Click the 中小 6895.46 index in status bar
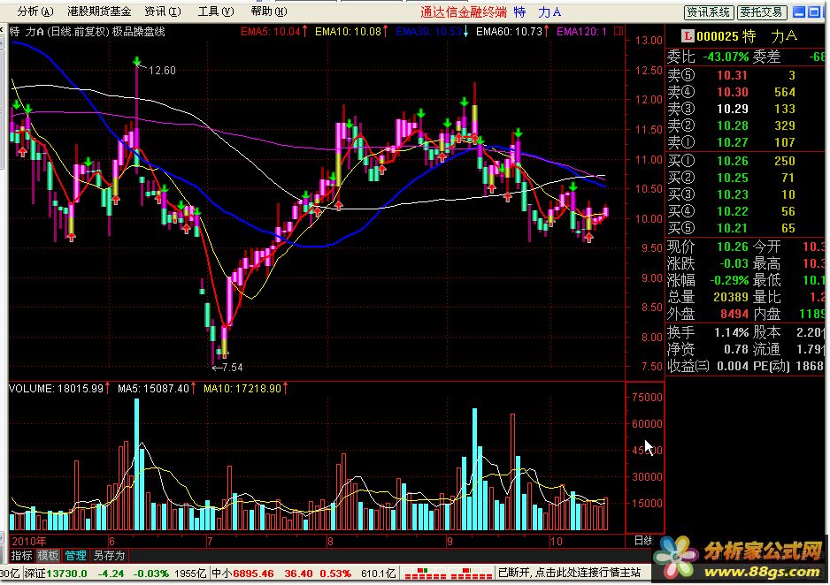The image size is (830, 585). [x=242, y=573]
